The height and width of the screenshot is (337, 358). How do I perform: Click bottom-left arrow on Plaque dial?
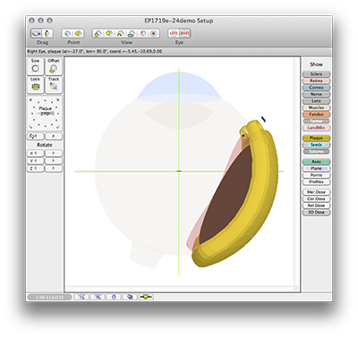tap(30, 127)
